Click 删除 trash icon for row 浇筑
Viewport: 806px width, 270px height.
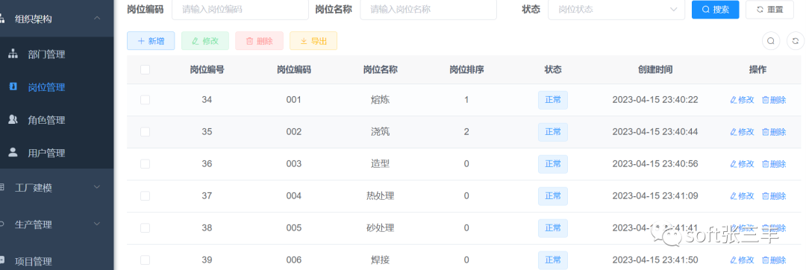[x=766, y=132]
